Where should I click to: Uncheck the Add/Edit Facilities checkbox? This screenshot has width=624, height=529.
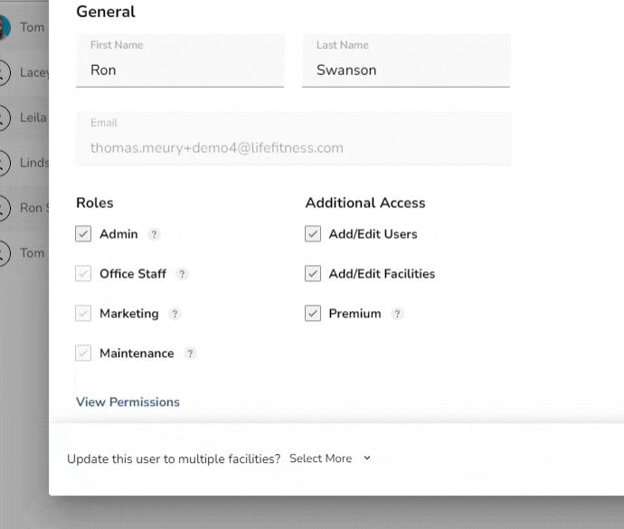(313, 274)
